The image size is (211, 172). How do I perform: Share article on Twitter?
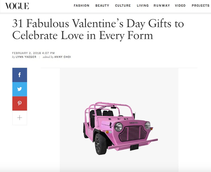tap(20, 89)
